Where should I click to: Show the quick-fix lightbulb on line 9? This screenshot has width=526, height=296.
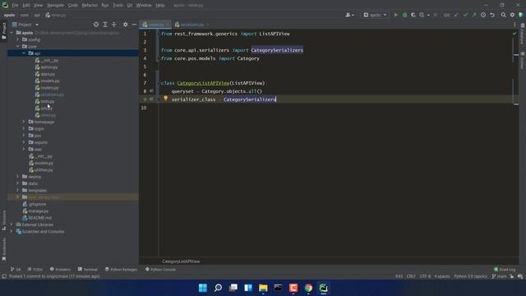tap(166, 99)
